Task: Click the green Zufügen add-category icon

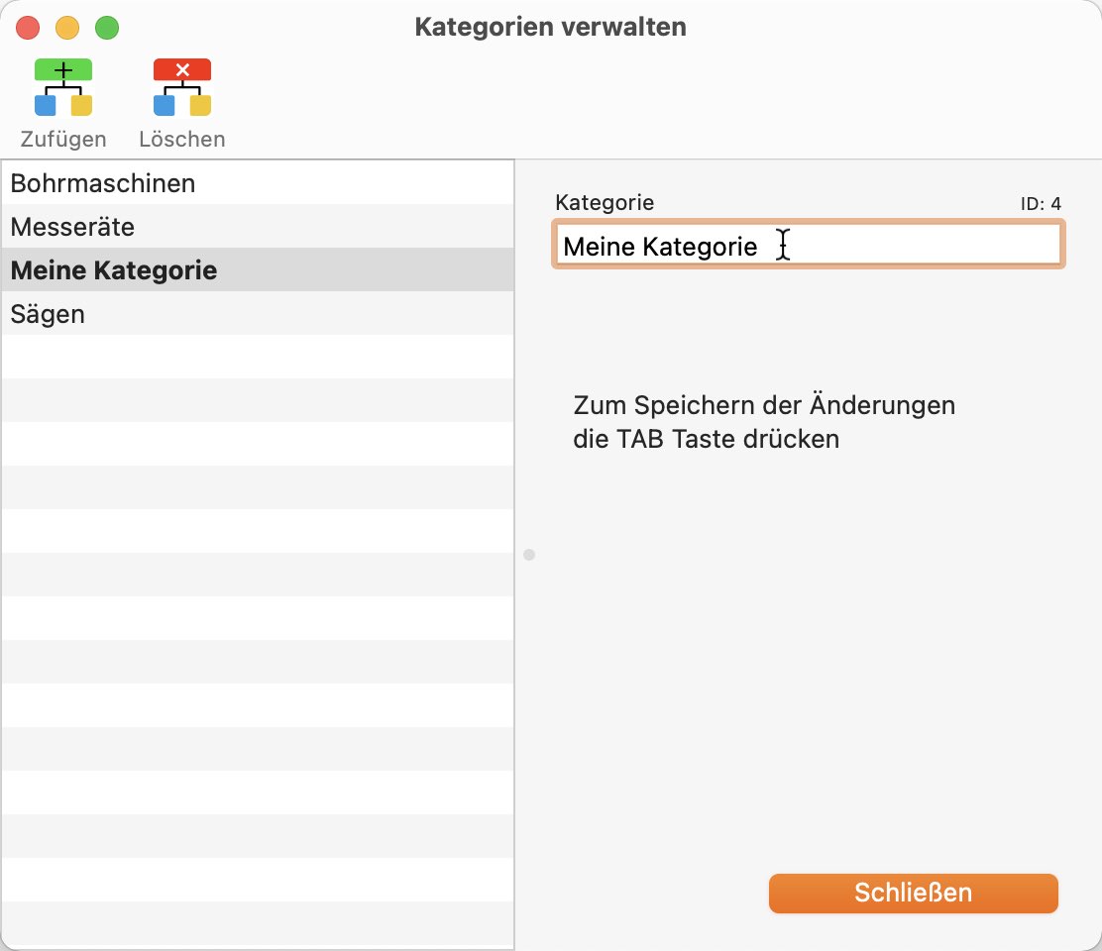Action: (63, 87)
